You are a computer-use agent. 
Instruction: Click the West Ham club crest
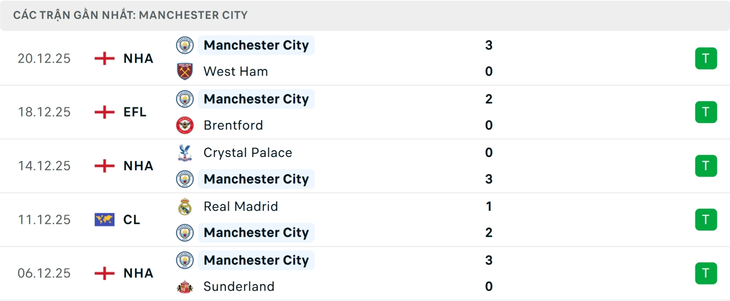[185, 71]
